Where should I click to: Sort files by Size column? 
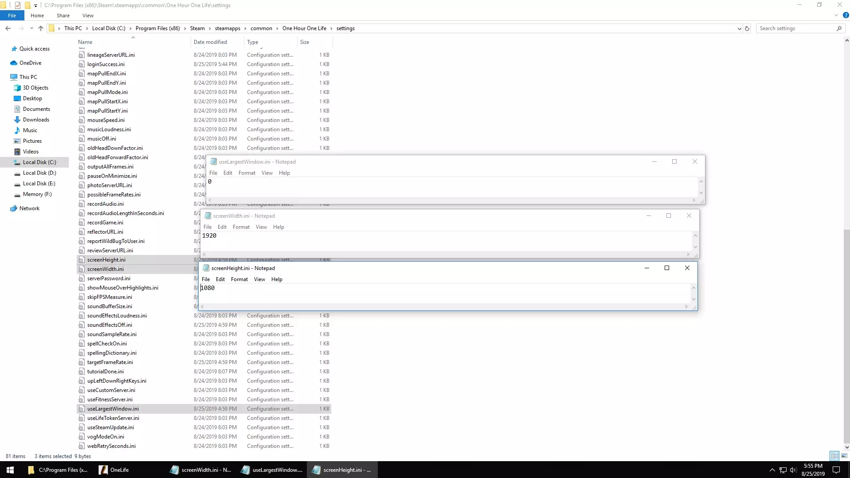tap(314, 42)
